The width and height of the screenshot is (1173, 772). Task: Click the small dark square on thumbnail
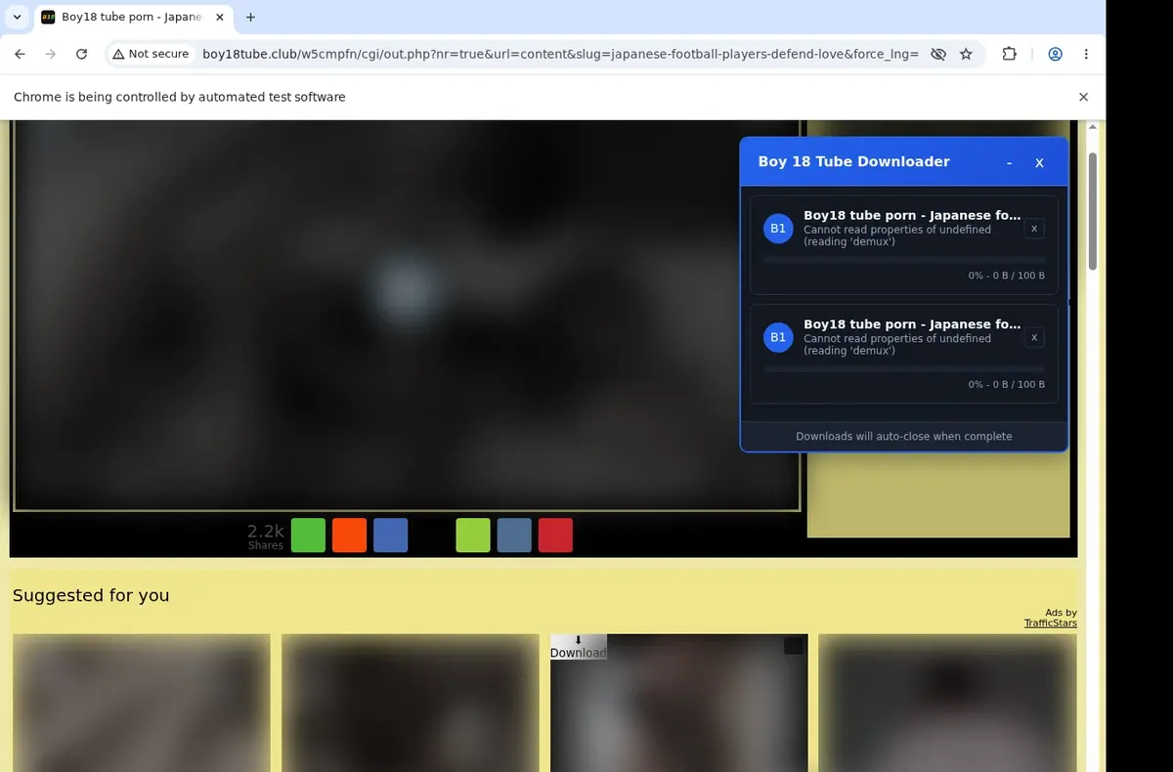[x=794, y=646]
